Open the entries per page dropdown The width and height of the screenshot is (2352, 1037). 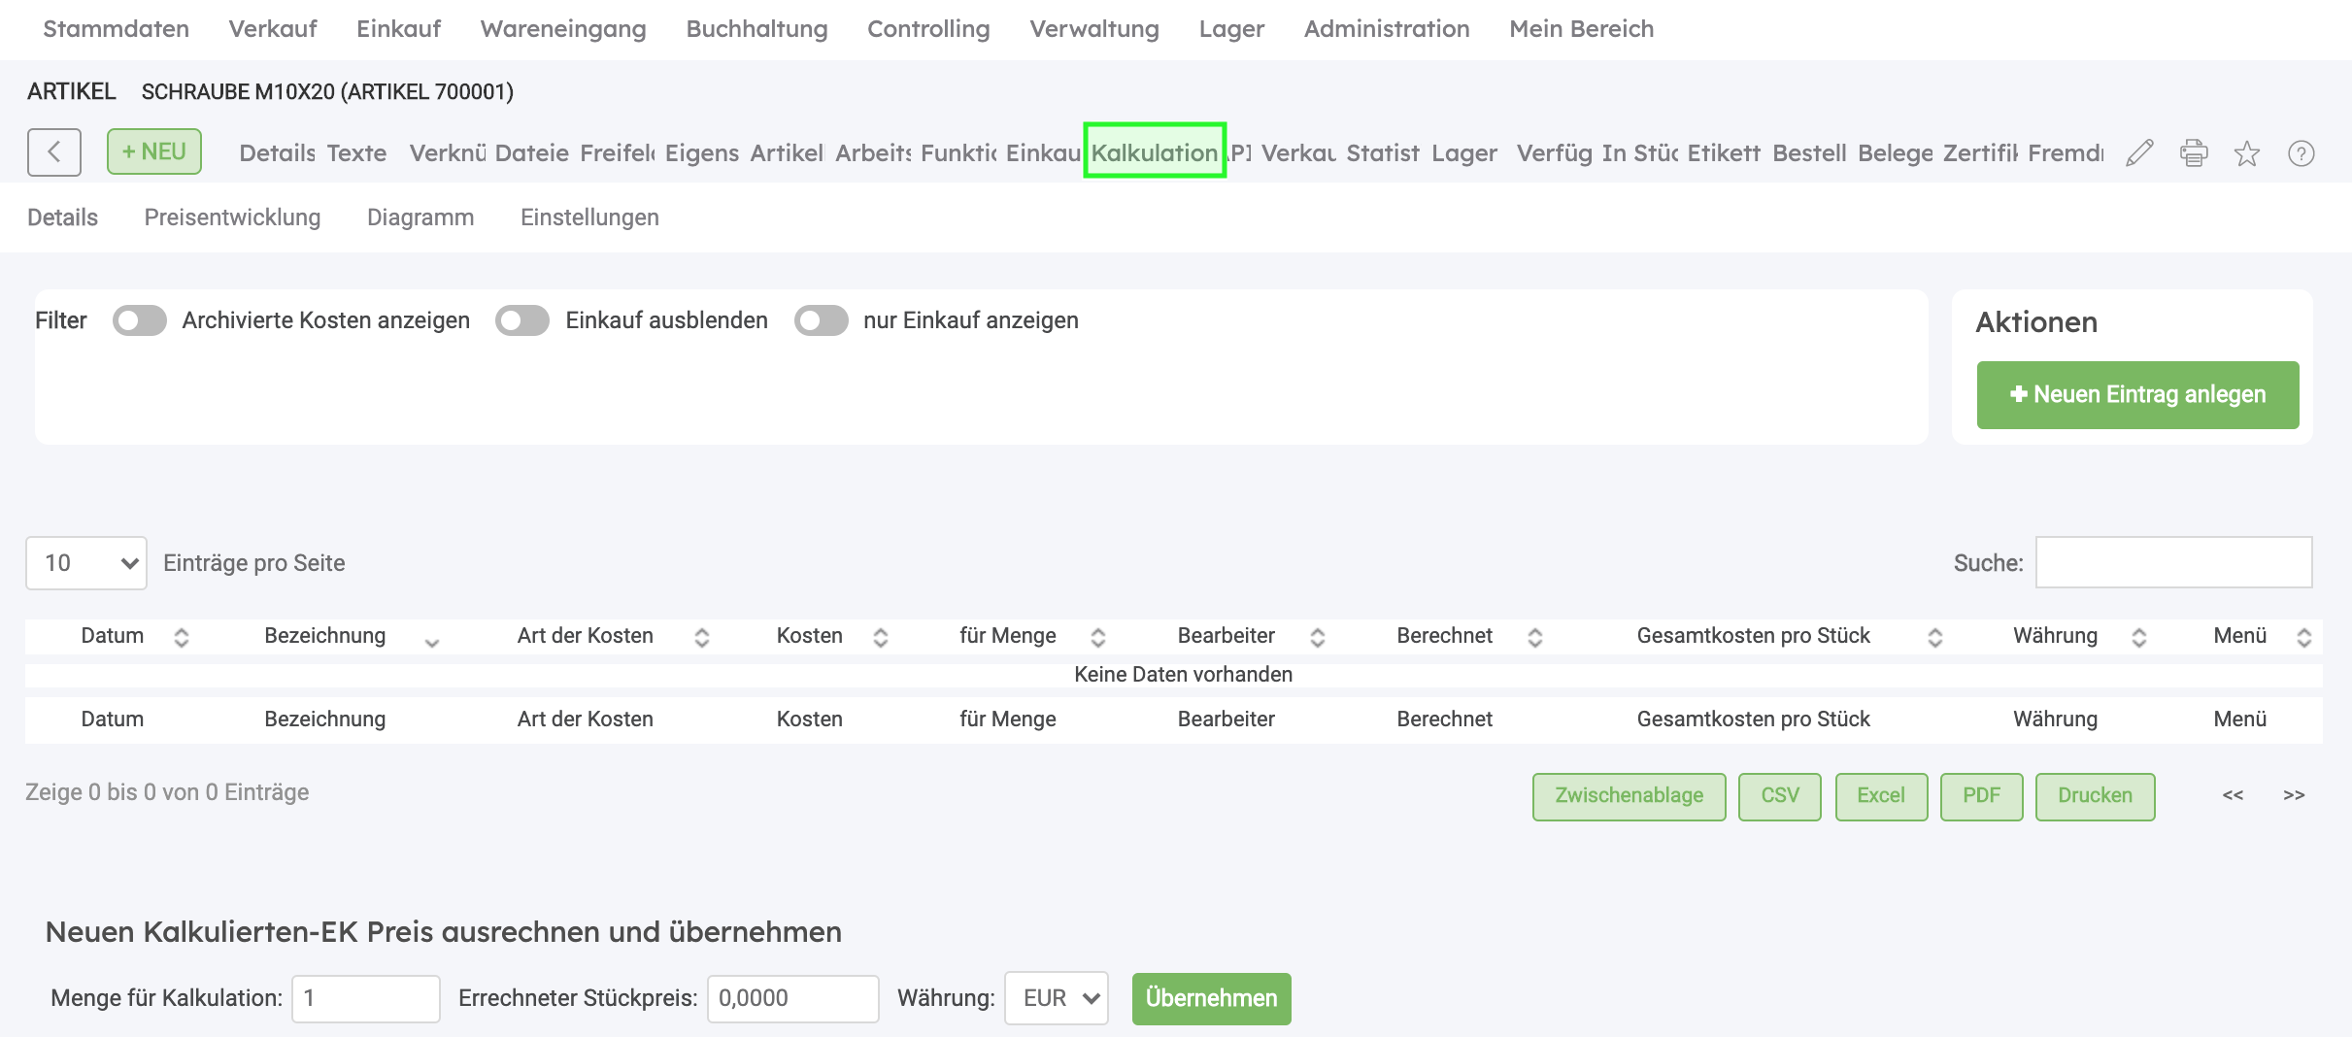(86, 563)
